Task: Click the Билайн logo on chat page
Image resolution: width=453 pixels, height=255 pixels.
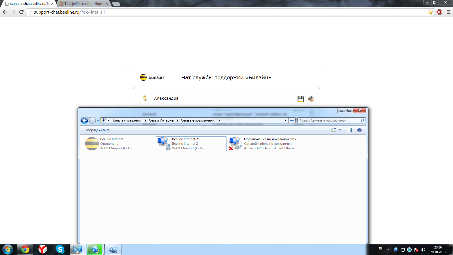Action: [x=152, y=77]
